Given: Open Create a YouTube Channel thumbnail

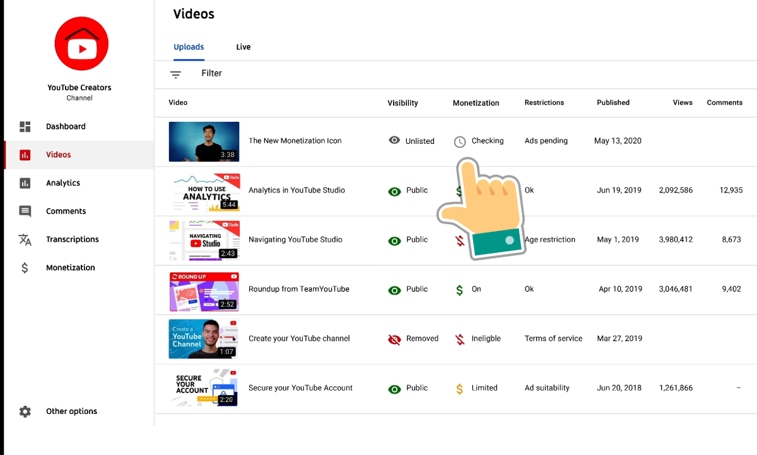Looking at the screenshot, I should pos(204,340).
